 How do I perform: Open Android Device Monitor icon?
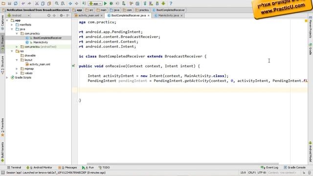click(163, 3)
